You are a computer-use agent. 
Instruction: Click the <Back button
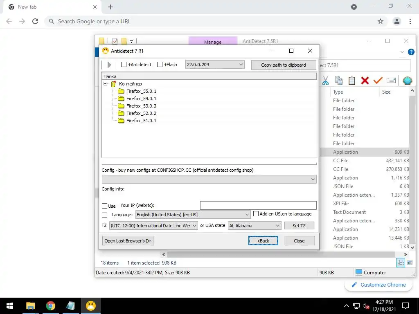263,240
